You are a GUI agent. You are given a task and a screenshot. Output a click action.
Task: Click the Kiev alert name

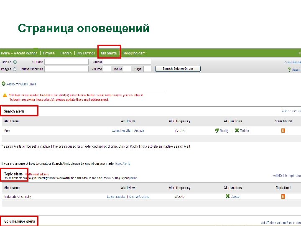7,131
